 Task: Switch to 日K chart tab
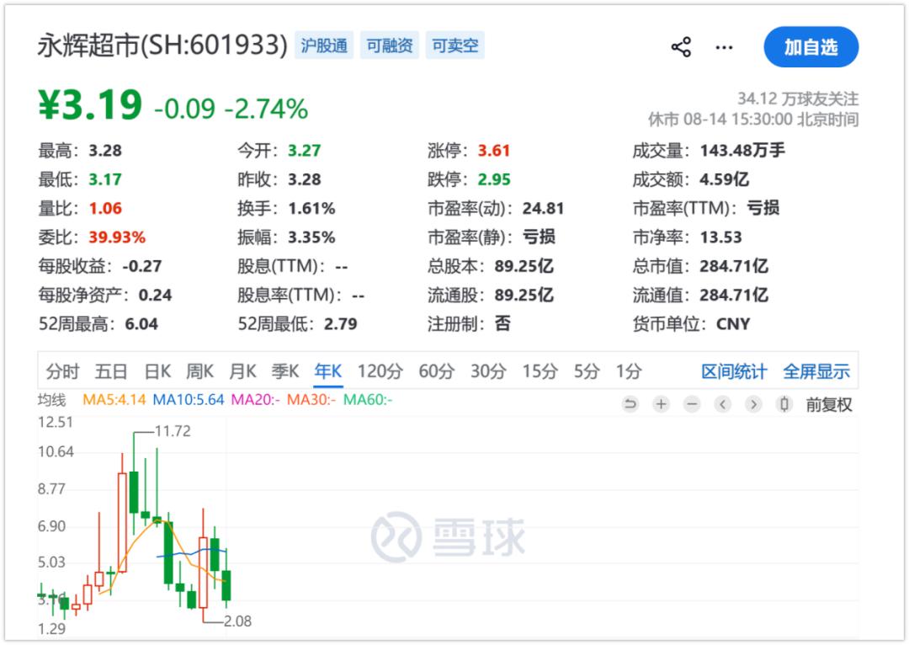coord(157,371)
